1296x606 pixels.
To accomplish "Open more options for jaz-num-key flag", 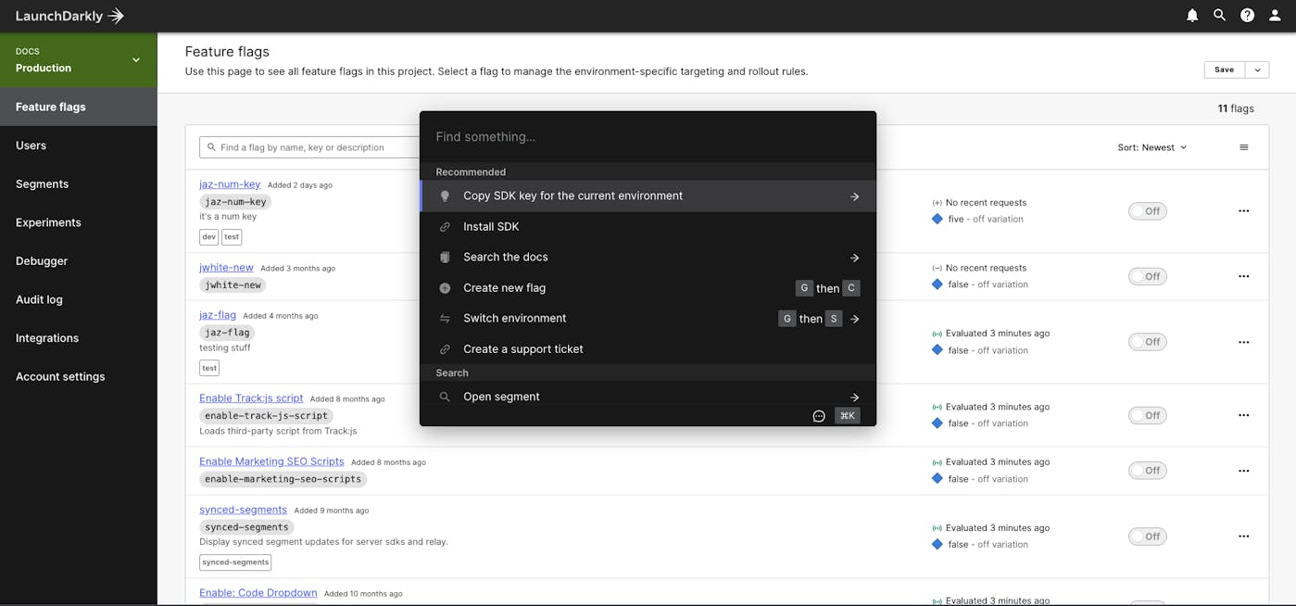I will pos(1244,211).
